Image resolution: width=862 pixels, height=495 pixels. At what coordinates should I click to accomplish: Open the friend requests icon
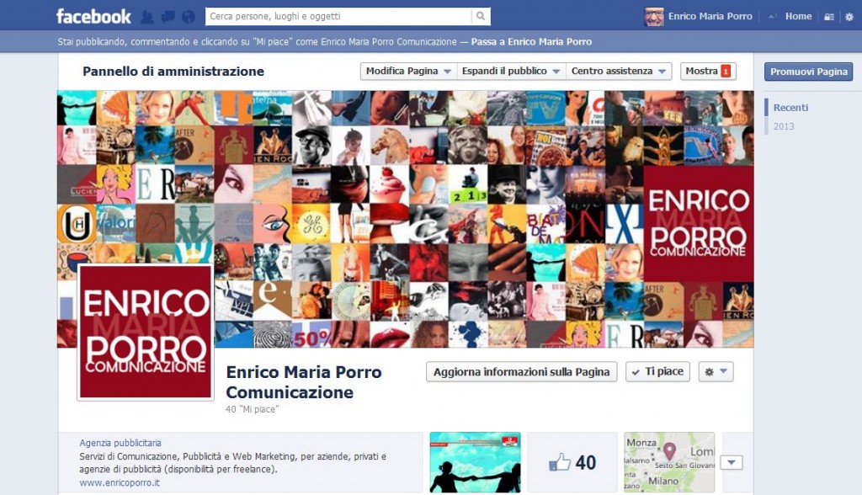[146, 17]
